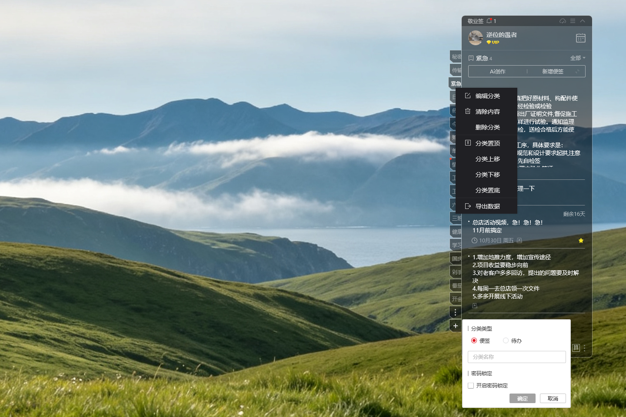Click the yellow star on the 总店活动视频 note
This screenshot has width=626, height=417.
click(581, 241)
